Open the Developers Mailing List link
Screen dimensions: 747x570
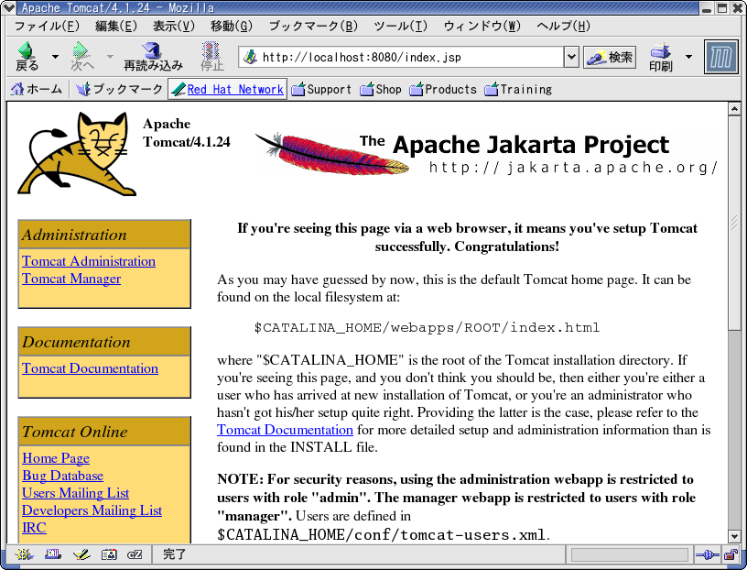(92, 510)
